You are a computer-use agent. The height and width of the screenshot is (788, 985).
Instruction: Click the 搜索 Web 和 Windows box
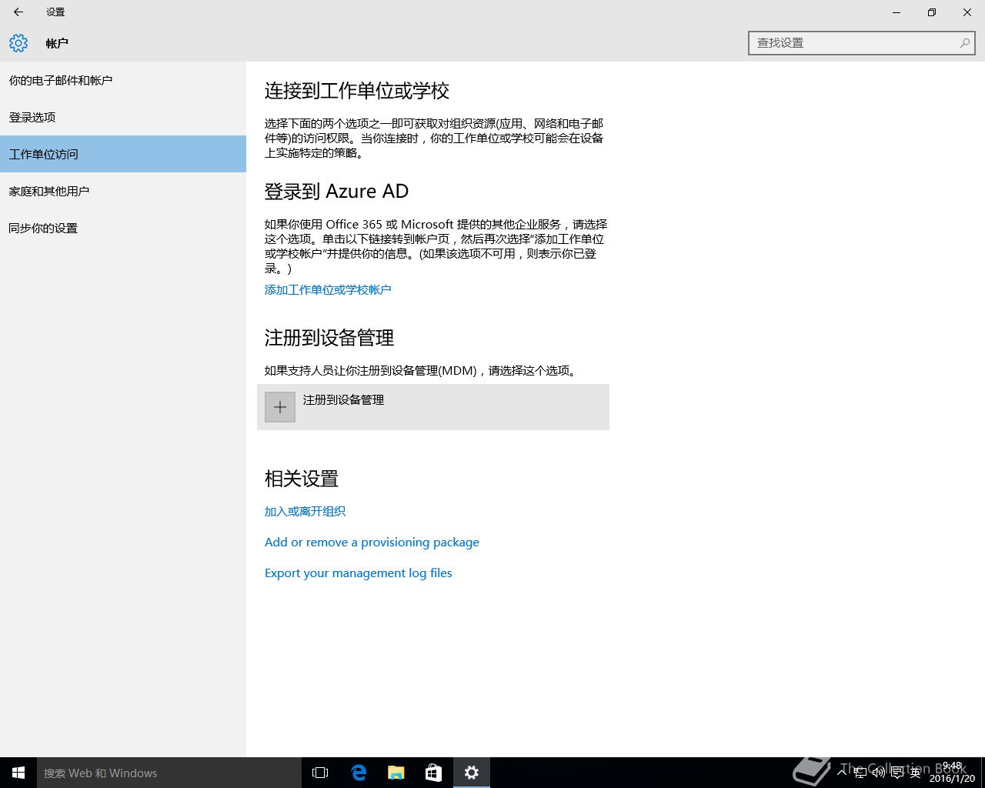169,773
